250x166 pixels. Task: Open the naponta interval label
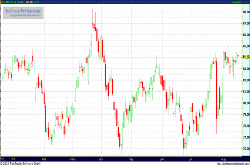pyautogui.click(x=237, y=2)
